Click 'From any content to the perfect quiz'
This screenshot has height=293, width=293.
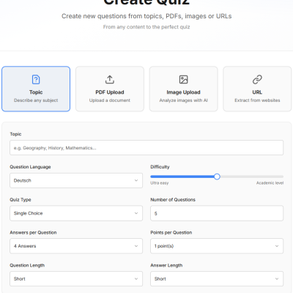pyautogui.click(x=146, y=27)
